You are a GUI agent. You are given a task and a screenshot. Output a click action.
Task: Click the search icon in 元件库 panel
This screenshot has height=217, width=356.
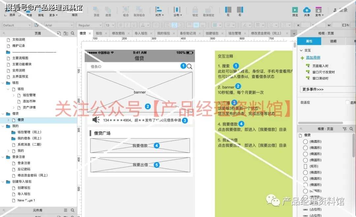point(73,210)
